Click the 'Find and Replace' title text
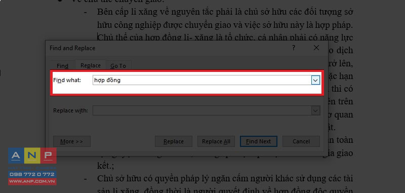The image size is (405, 193). (x=72, y=48)
